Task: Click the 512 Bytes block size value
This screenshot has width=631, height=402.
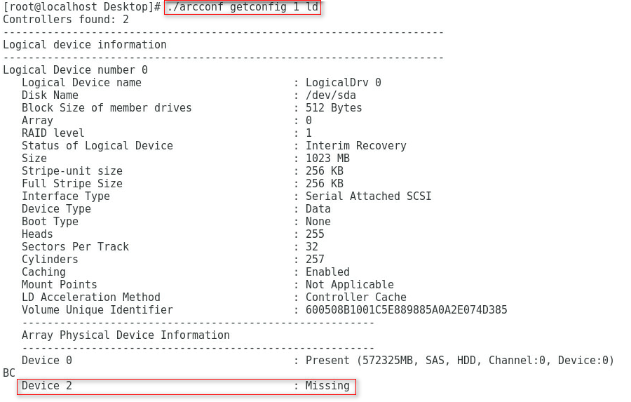Action: coord(334,108)
